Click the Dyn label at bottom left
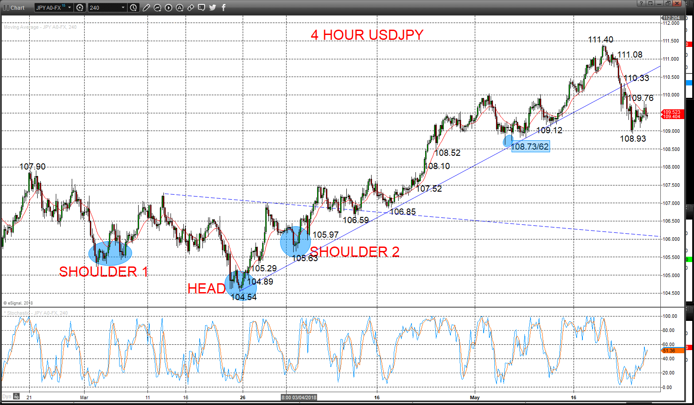The image size is (694, 405). coord(7,396)
